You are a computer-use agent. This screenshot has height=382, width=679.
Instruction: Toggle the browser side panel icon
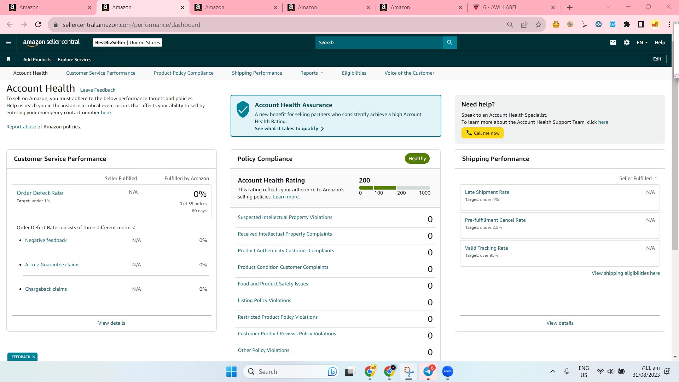[x=641, y=24]
